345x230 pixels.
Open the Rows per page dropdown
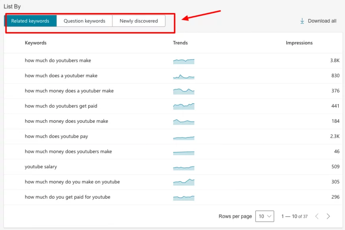[x=265, y=216]
